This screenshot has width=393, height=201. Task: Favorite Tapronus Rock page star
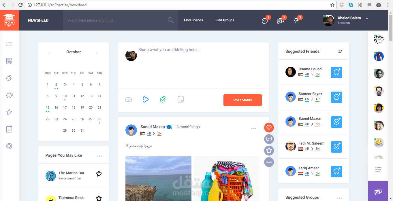tap(99, 198)
